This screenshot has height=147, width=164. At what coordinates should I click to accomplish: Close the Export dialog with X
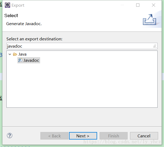154,5
